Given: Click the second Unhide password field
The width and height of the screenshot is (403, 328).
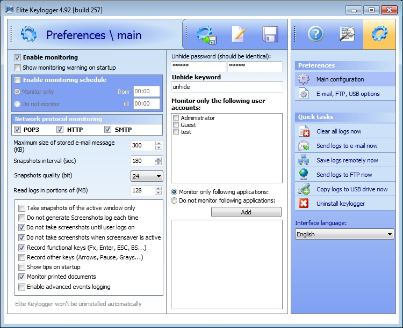Looking at the screenshot, I should (255, 66).
